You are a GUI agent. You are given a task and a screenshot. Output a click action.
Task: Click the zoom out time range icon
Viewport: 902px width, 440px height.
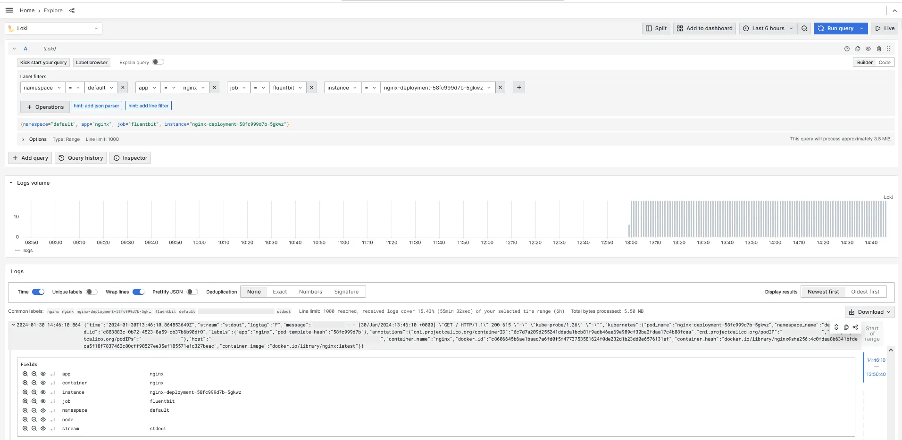tap(804, 28)
